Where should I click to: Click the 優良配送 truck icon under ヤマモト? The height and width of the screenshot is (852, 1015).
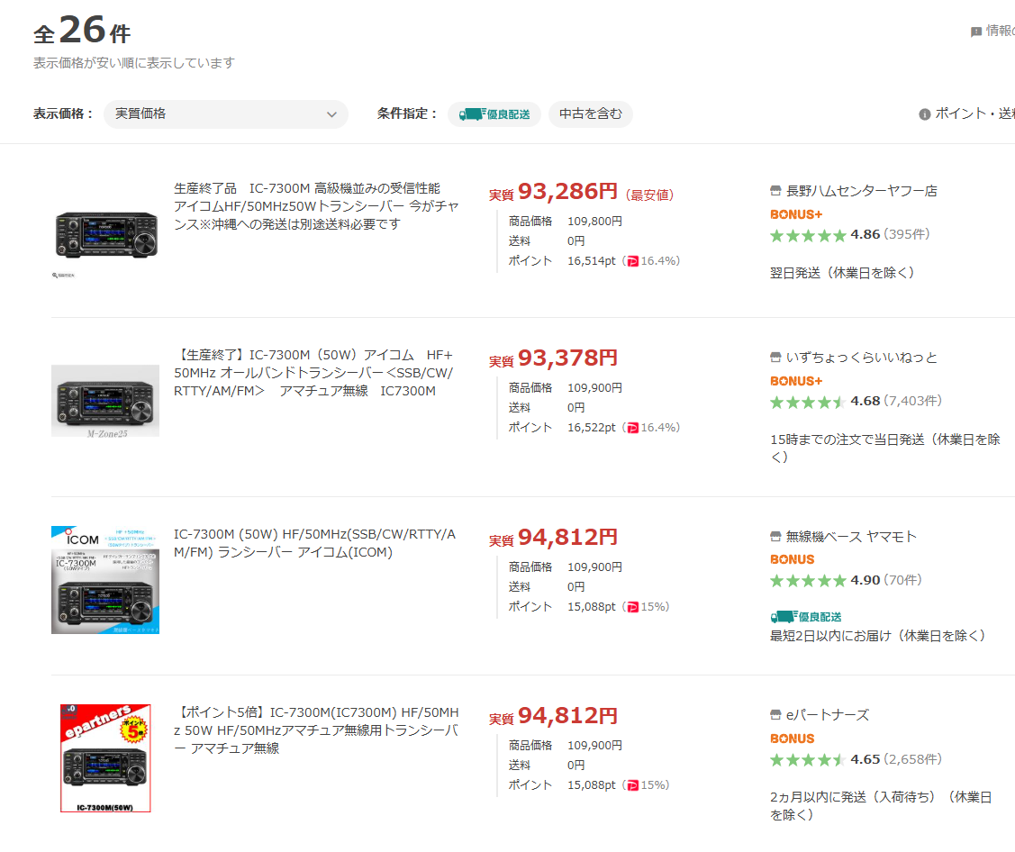coord(784,617)
